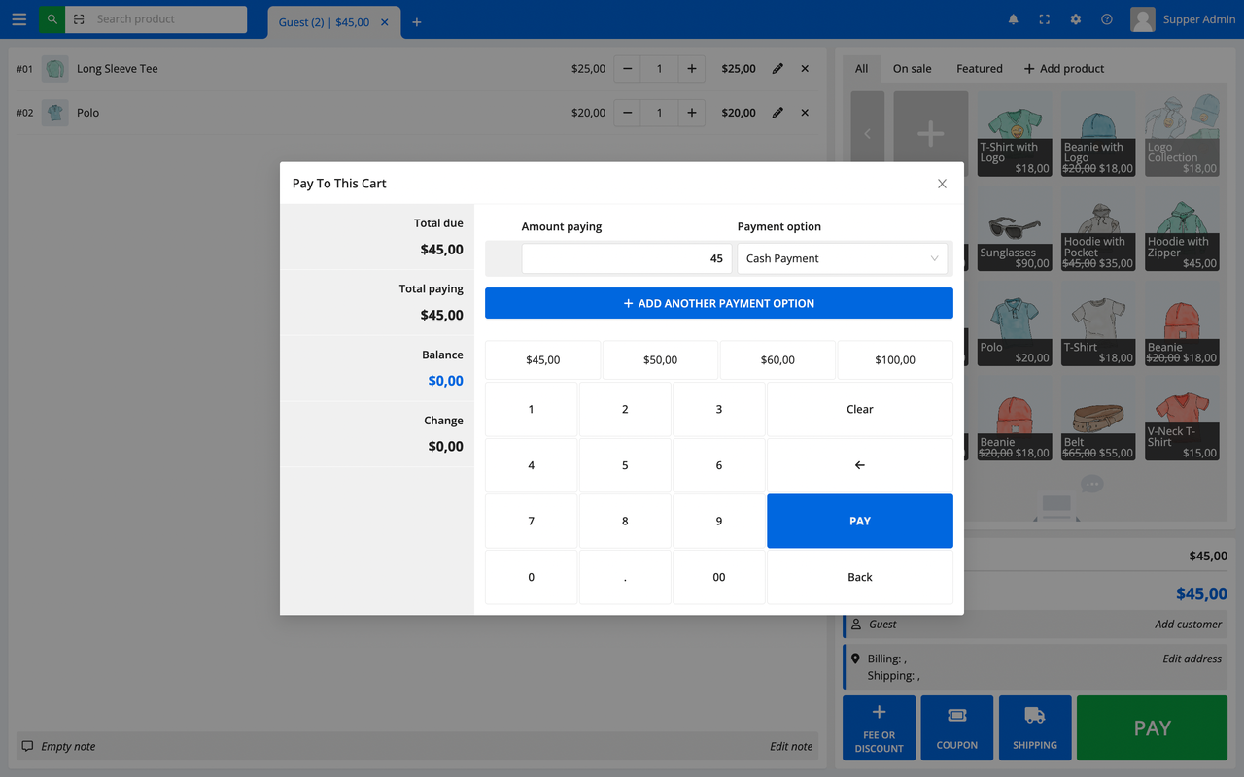1244x777 pixels.
Task: Click the green search icon button
Action: [52, 19]
